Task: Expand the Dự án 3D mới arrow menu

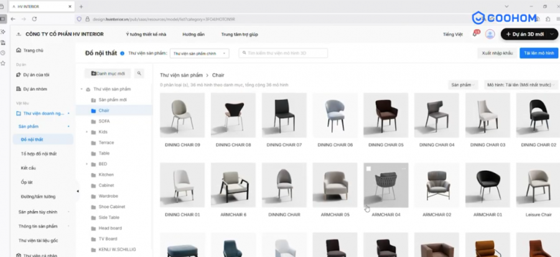Action: point(553,34)
